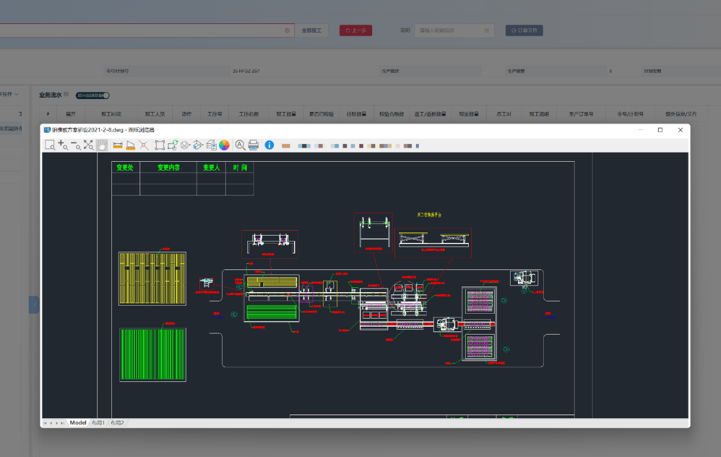Click the Zoom Out magnifier icon
The width and height of the screenshot is (721, 457).
[x=76, y=145]
